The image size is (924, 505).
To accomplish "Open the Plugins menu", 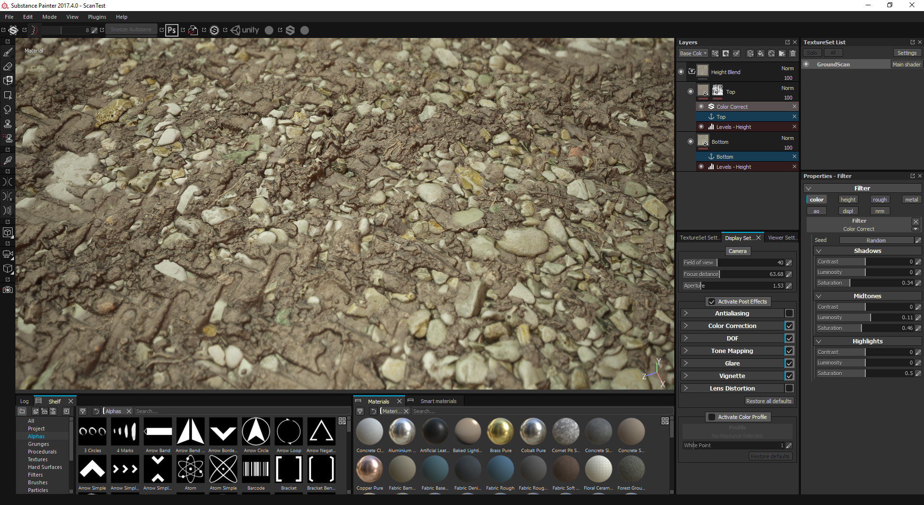I will click(97, 17).
